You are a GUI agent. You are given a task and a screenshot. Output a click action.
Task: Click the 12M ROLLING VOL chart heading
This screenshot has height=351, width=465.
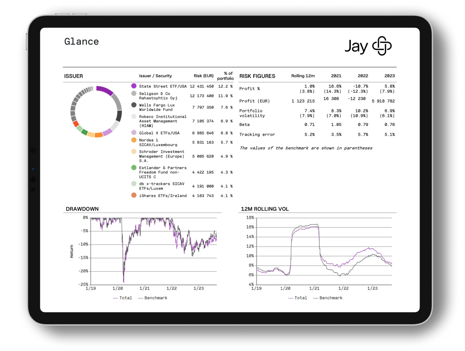(x=265, y=209)
